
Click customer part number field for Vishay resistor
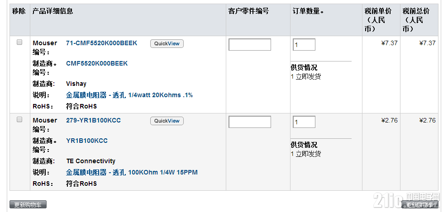tap(250, 45)
